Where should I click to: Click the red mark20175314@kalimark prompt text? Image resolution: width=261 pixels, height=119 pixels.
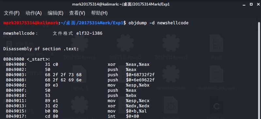coord(31,23)
